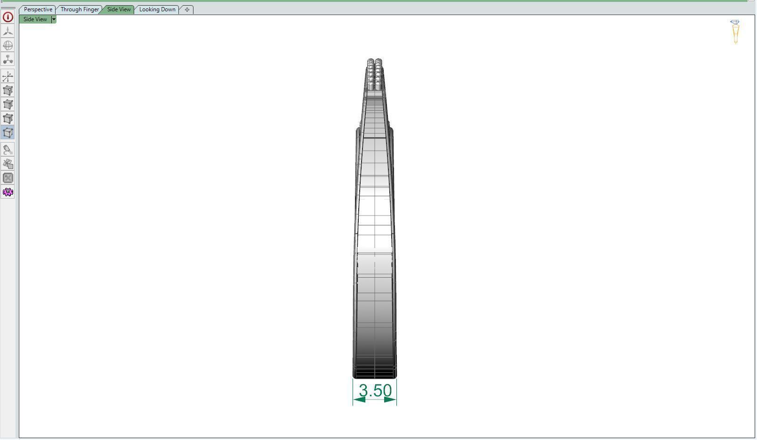The height and width of the screenshot is (440, 757).
Task: Switch to the Perspective tab
Action: [x=38, y=9]
